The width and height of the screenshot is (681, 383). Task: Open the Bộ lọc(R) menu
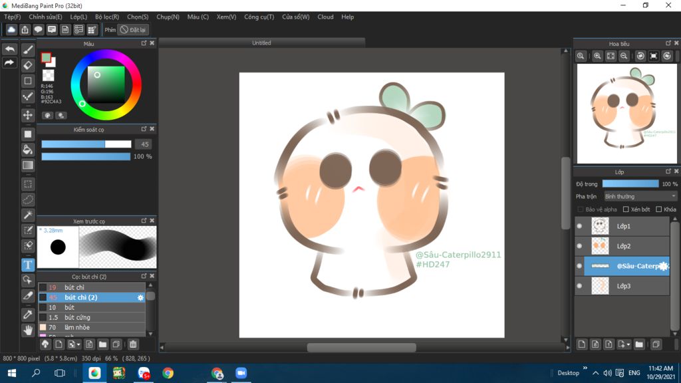pyautogui.click(x=107, y=17)
